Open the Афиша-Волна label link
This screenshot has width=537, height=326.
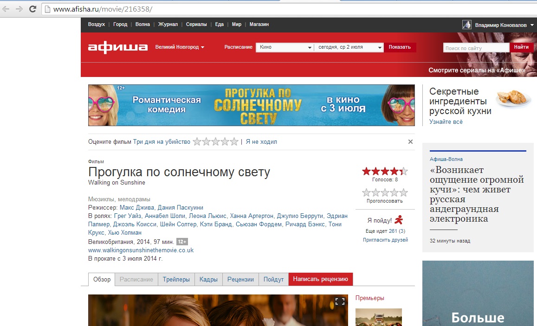point(446,160)
